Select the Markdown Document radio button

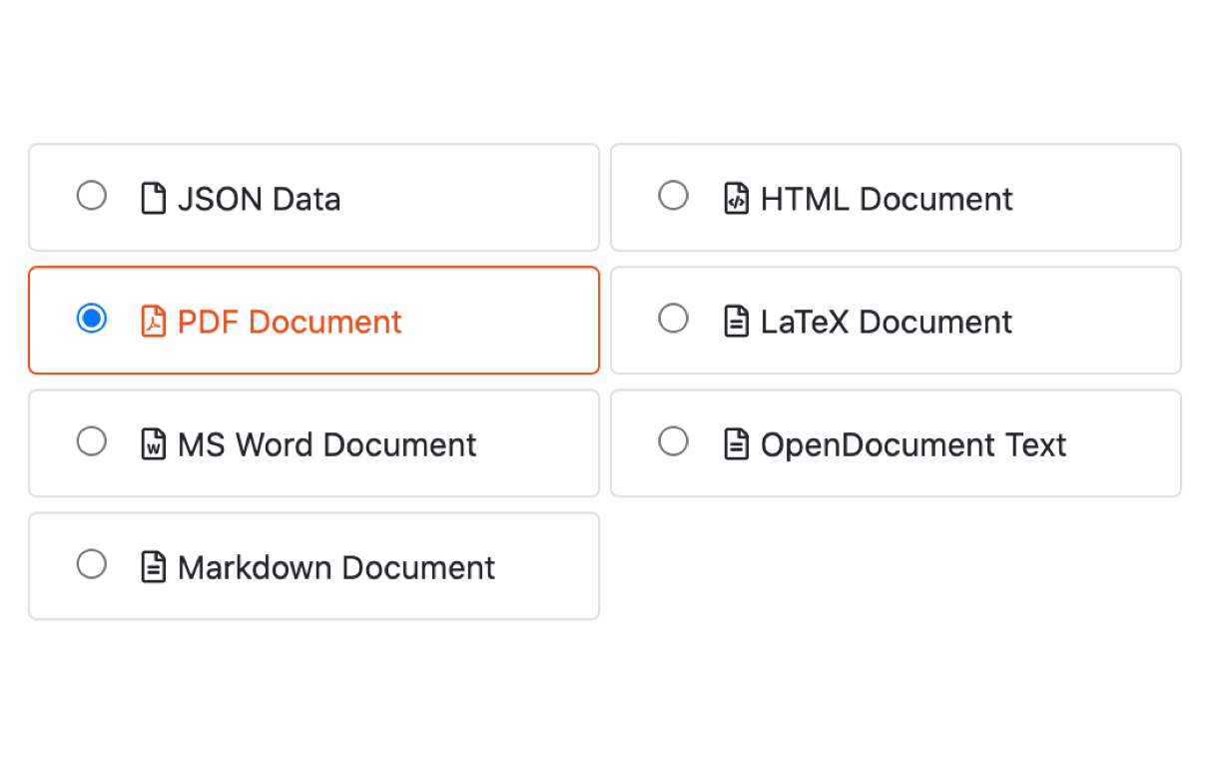click(92, 564)
